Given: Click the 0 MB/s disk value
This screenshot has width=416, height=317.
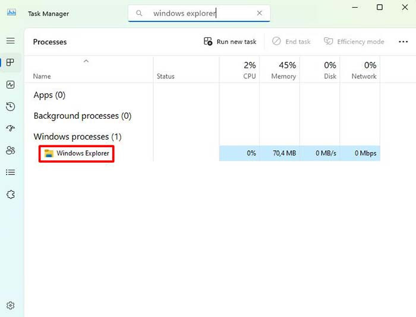Looking at the screenshot, I should pos(326,153).
